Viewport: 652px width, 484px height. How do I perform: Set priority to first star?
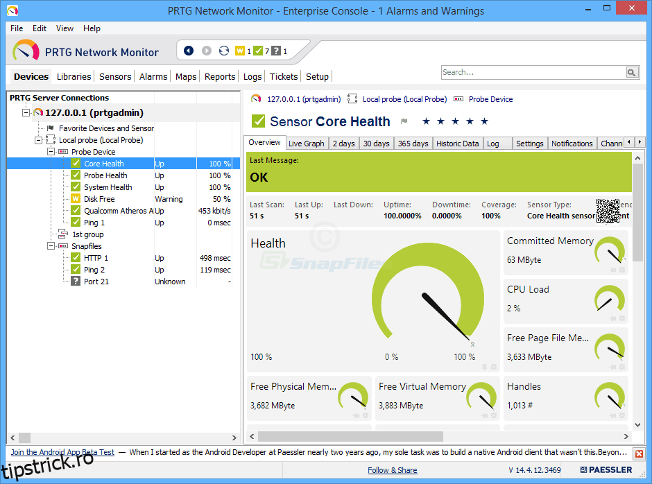click(x=426, y=121)
